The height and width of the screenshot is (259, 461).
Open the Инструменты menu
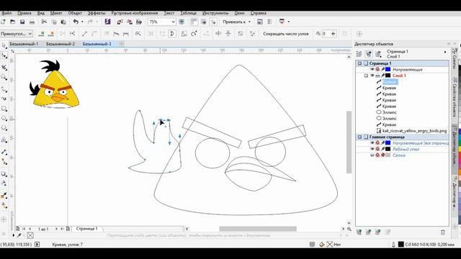tap(215, 13)
